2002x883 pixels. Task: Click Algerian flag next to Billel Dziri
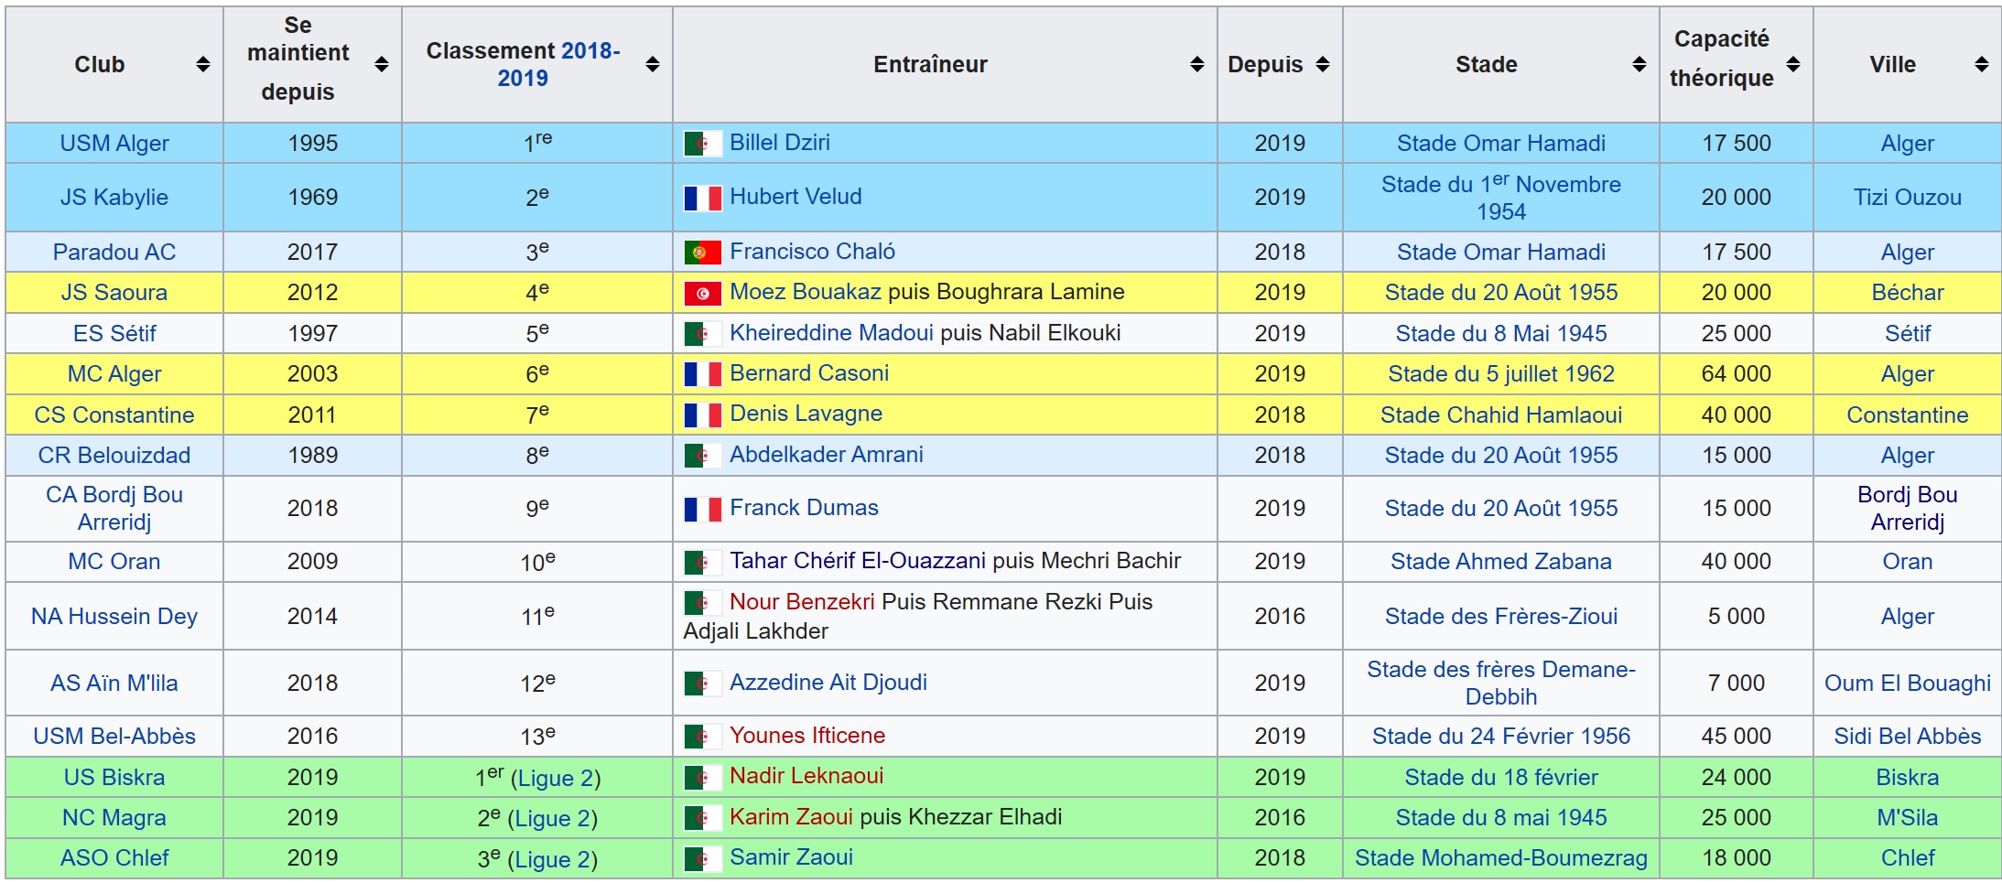[x=702, y=144]
